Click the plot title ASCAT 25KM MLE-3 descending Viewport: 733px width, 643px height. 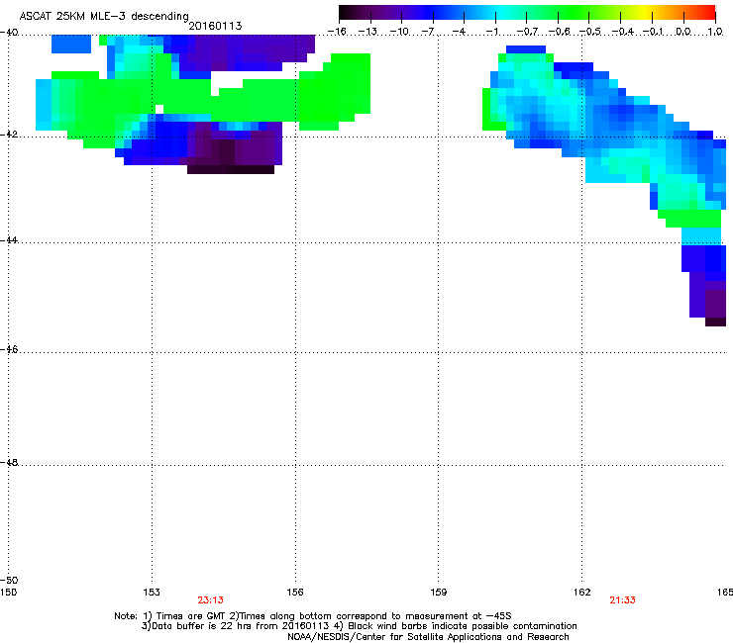104,17
